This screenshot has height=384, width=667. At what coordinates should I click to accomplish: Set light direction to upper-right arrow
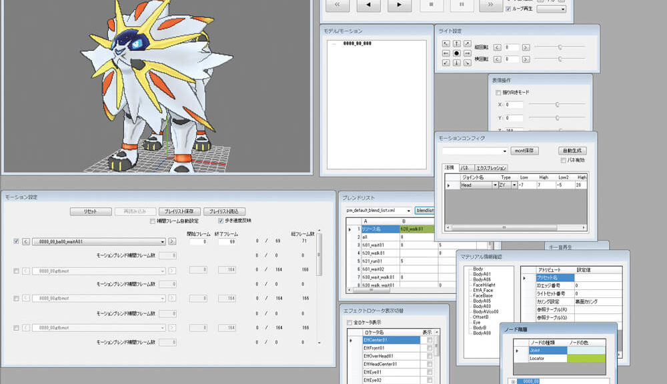[x=467, y=44]
